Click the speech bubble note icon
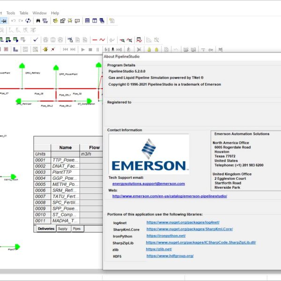Viewport: 281px width, 281px height. coord(77,21)
